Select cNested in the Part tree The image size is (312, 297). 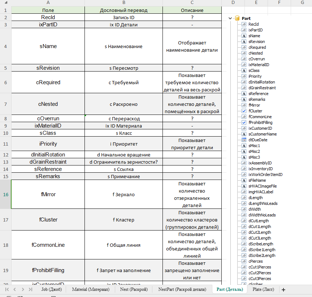(256, 53)
